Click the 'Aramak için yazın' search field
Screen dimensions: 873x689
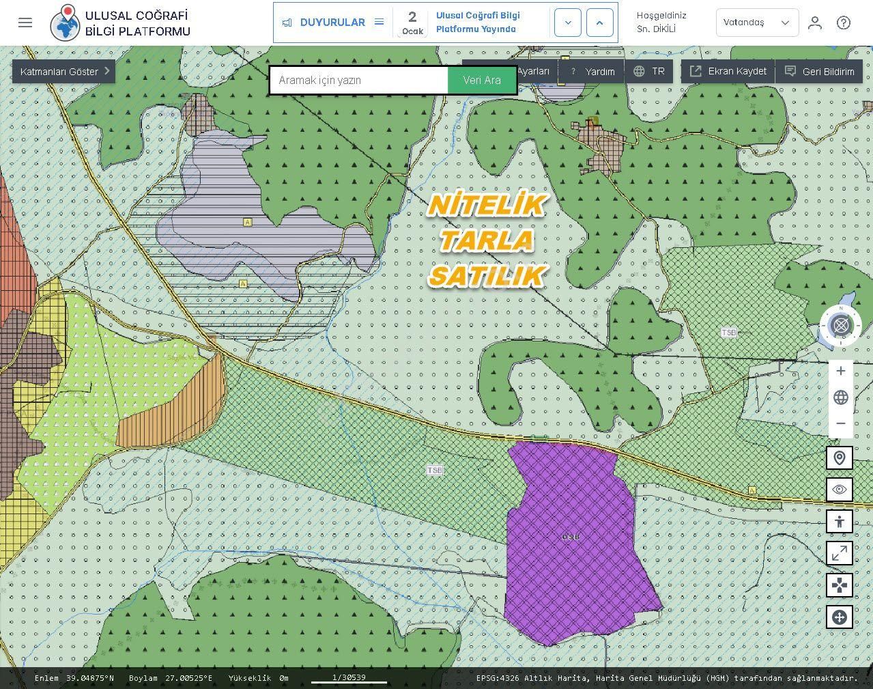(359, 81)
